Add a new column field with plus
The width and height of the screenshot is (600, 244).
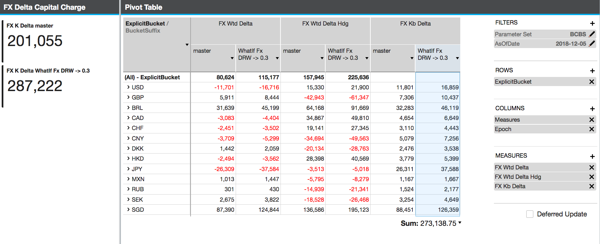point(592,109)
